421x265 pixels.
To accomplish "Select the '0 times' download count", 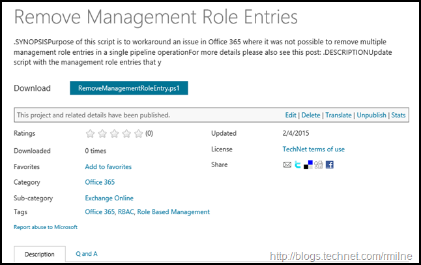I will pos(95,151).
